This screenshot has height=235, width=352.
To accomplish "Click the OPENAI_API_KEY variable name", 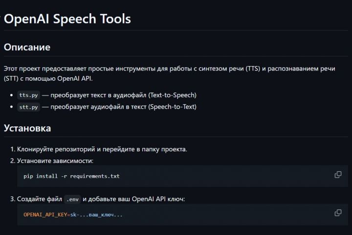I will pyautogui.click(x=45, y=214).
